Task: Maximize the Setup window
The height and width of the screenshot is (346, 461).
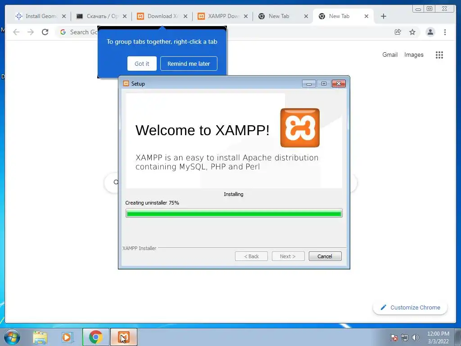Action: point(324,84)
